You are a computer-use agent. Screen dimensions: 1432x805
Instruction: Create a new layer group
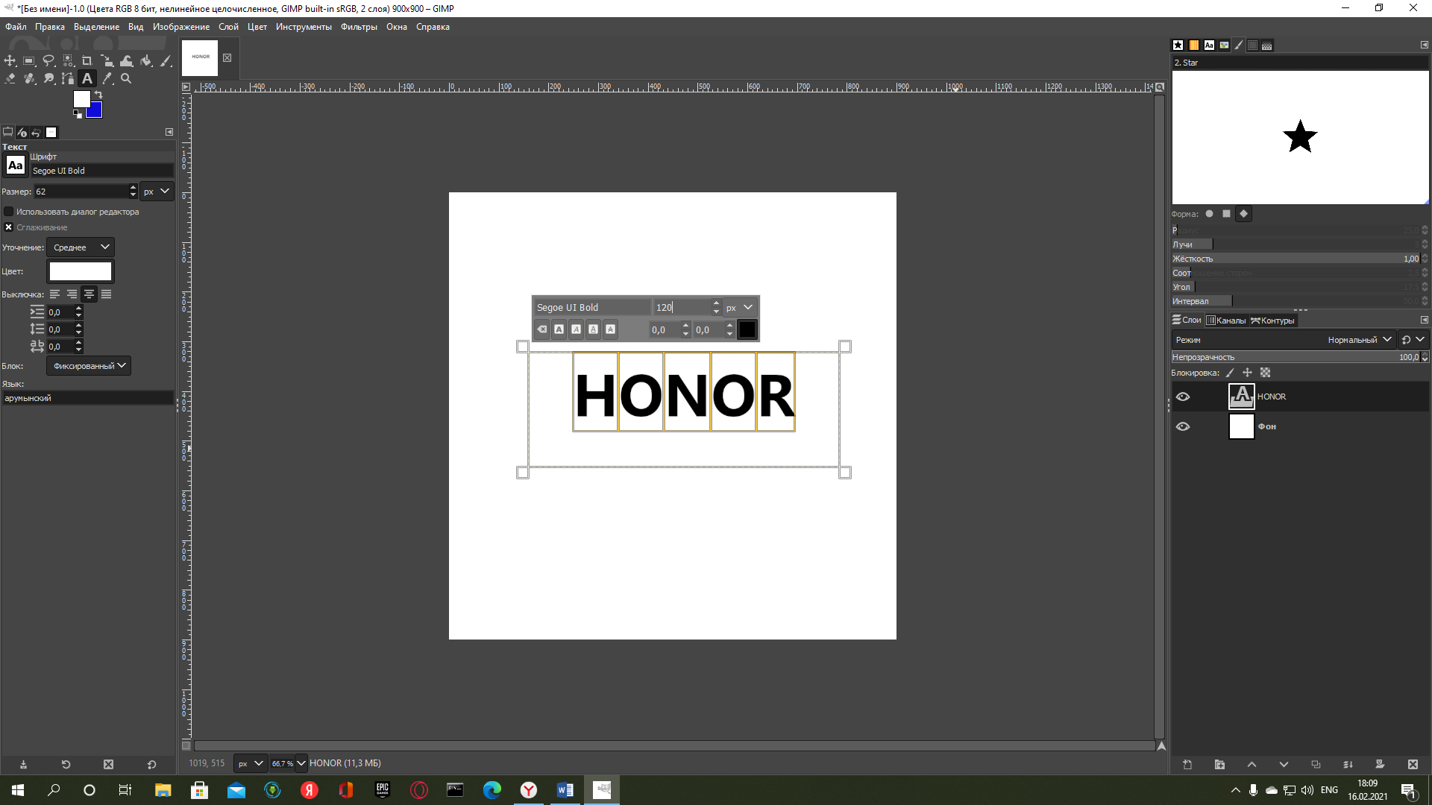point(1219,764)
